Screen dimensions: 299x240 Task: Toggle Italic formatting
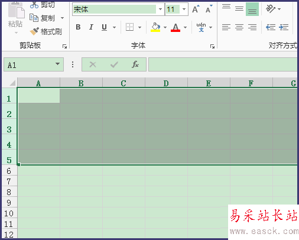(91, 27)
